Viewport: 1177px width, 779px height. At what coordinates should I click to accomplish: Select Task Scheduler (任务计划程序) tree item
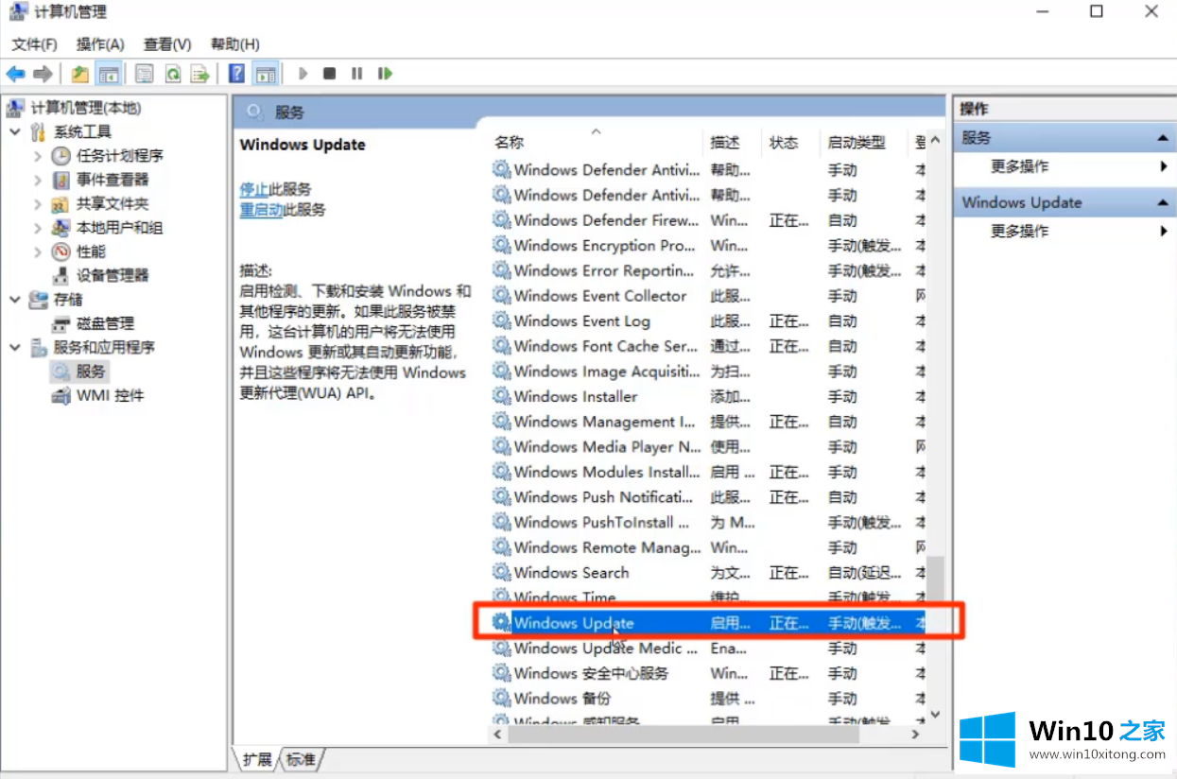119,156
